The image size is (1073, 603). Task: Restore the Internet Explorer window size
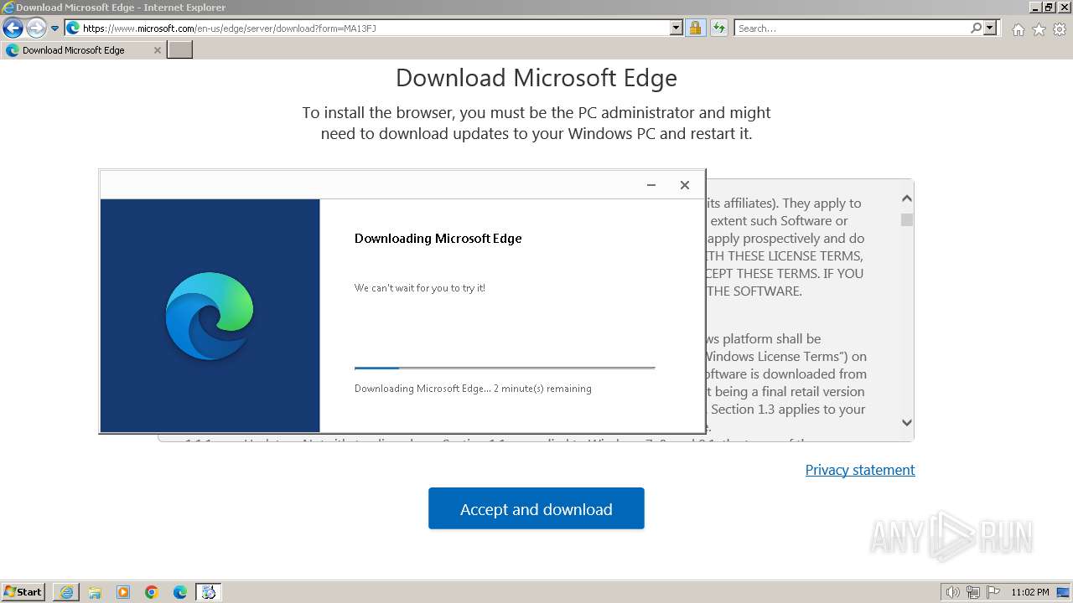(x=1049, y=7)
